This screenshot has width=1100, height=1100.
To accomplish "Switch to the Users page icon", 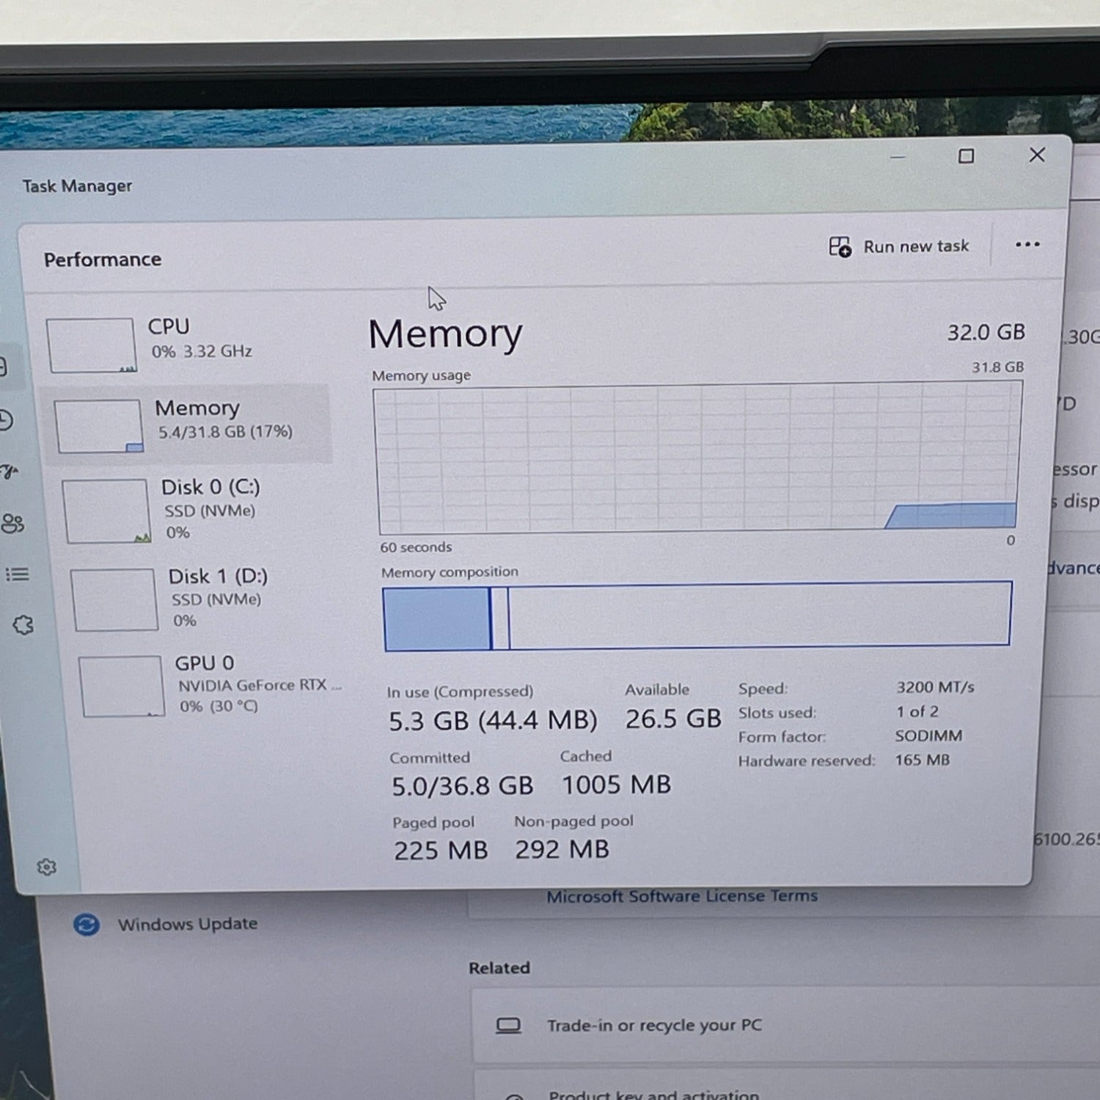I will [12, 524].
